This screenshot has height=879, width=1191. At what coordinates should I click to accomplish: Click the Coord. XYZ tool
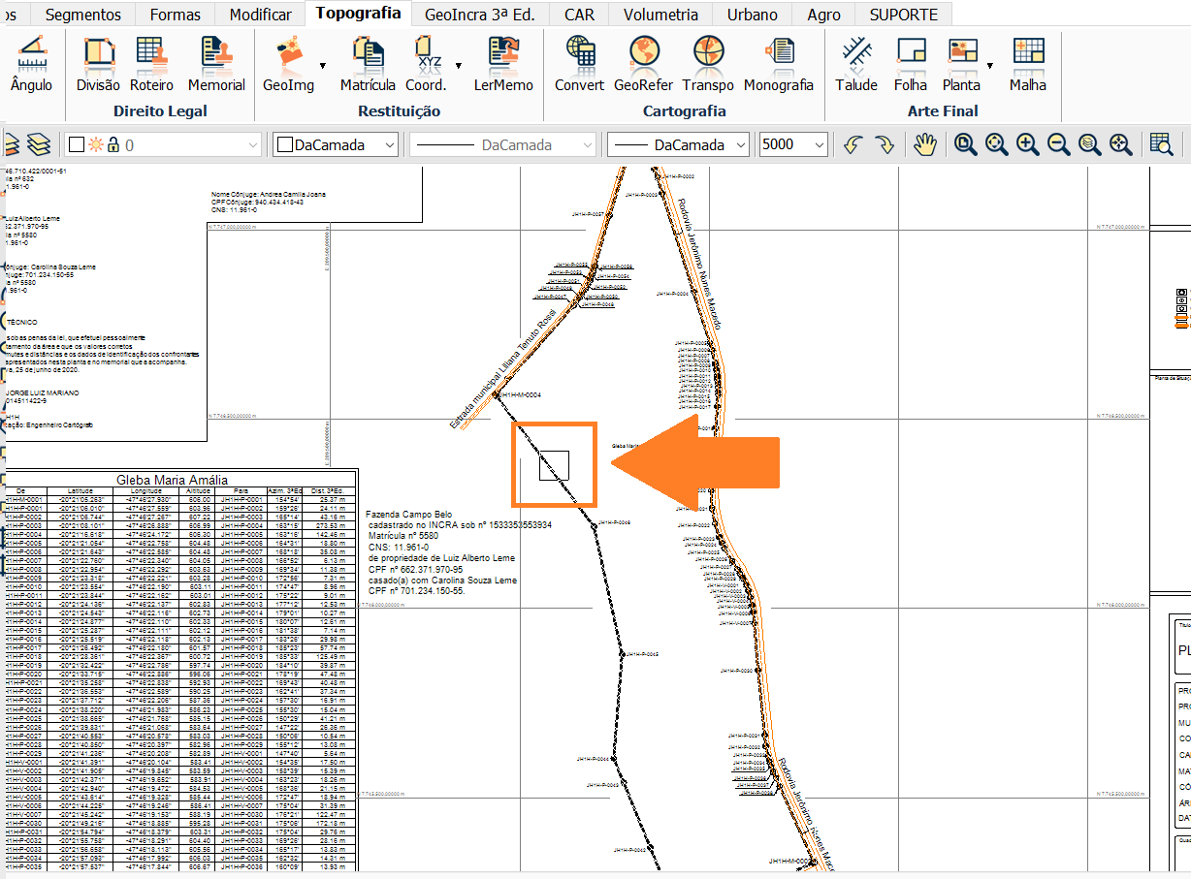(427, 64)
